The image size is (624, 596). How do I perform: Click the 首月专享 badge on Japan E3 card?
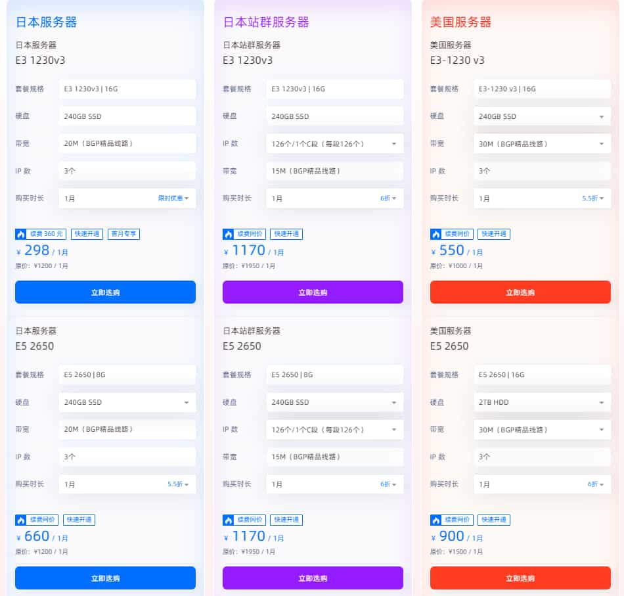(x=123, y=233)
